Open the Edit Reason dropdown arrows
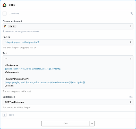This screenshot has width=136, height=129. click(130, 102)
